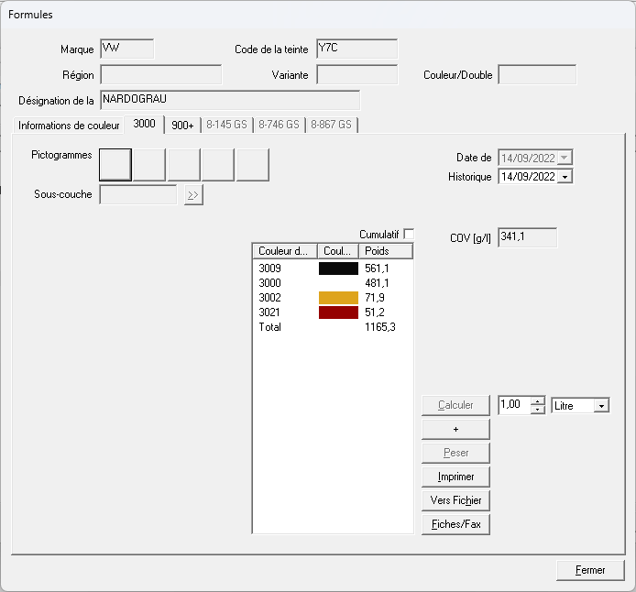Click the third pictogram box

click(184, 164)
